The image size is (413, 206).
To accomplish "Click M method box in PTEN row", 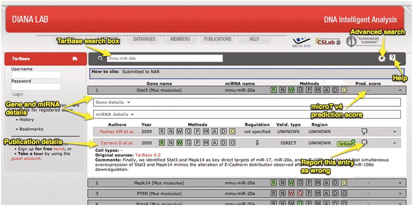I will tap(318, 193).
